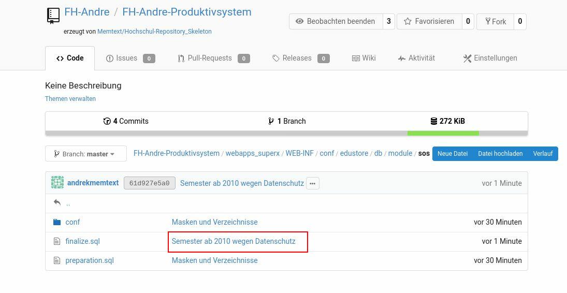Click the finalize.sql file icon
Viewport: 567px width, 293px height.
[57, 241]
